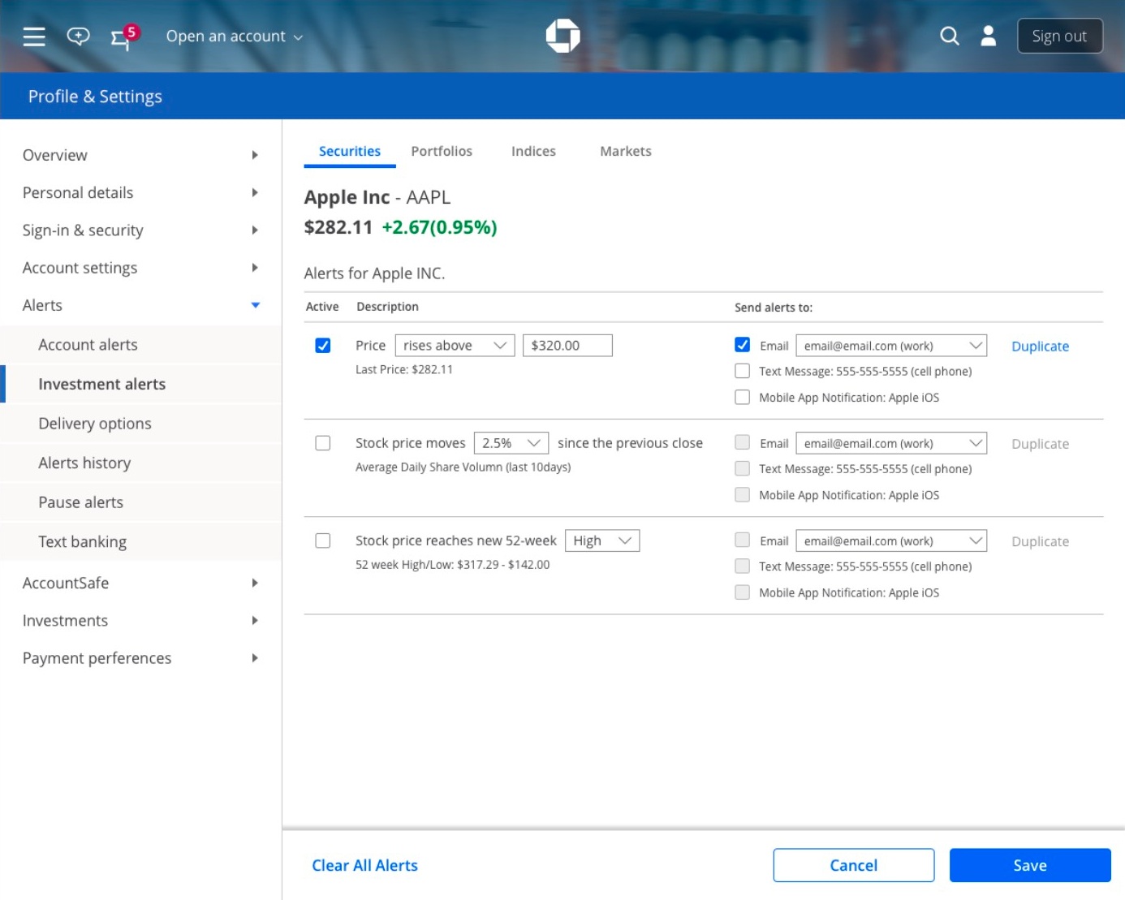Open Stock price moves email address dropdown
Screen dimensions: 1125x900
click(x=891, y=443)
